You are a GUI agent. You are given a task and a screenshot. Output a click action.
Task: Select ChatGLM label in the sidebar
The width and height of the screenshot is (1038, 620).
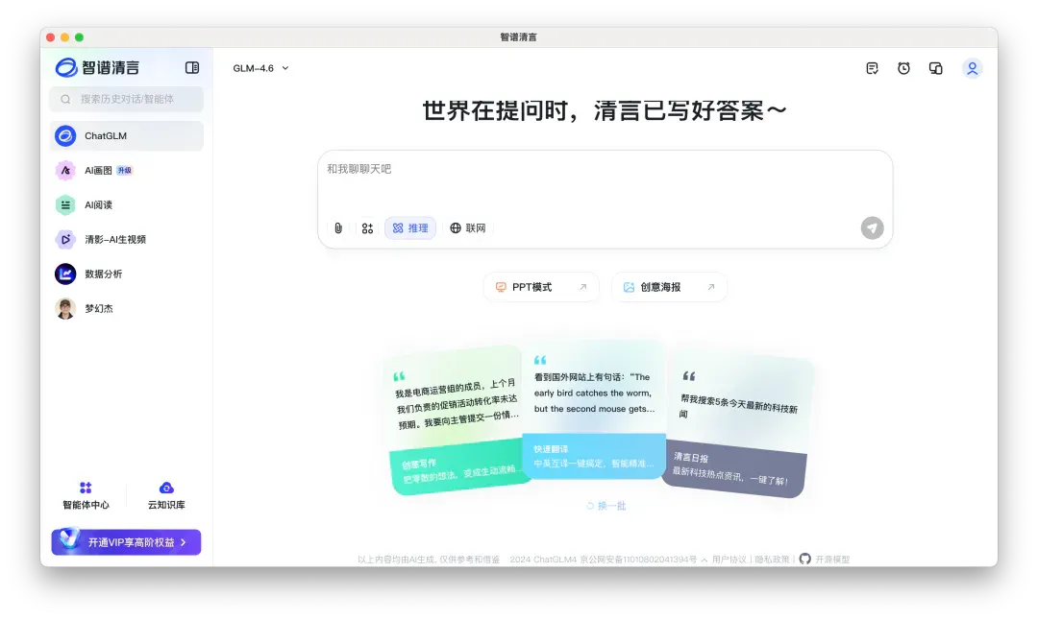click(106, 136)
